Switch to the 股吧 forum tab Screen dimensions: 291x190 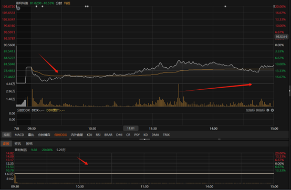pos(29,144)
